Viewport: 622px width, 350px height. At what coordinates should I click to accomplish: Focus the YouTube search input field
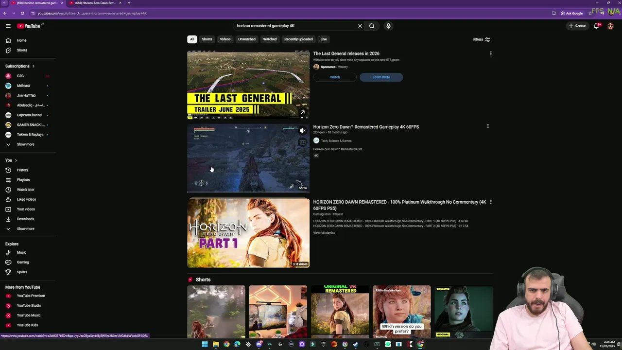click(295, 26)
